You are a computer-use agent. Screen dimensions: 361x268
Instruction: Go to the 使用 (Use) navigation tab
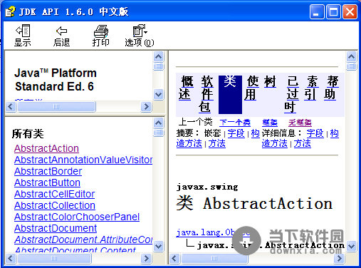pyautogui.click(x=251, y=88)
